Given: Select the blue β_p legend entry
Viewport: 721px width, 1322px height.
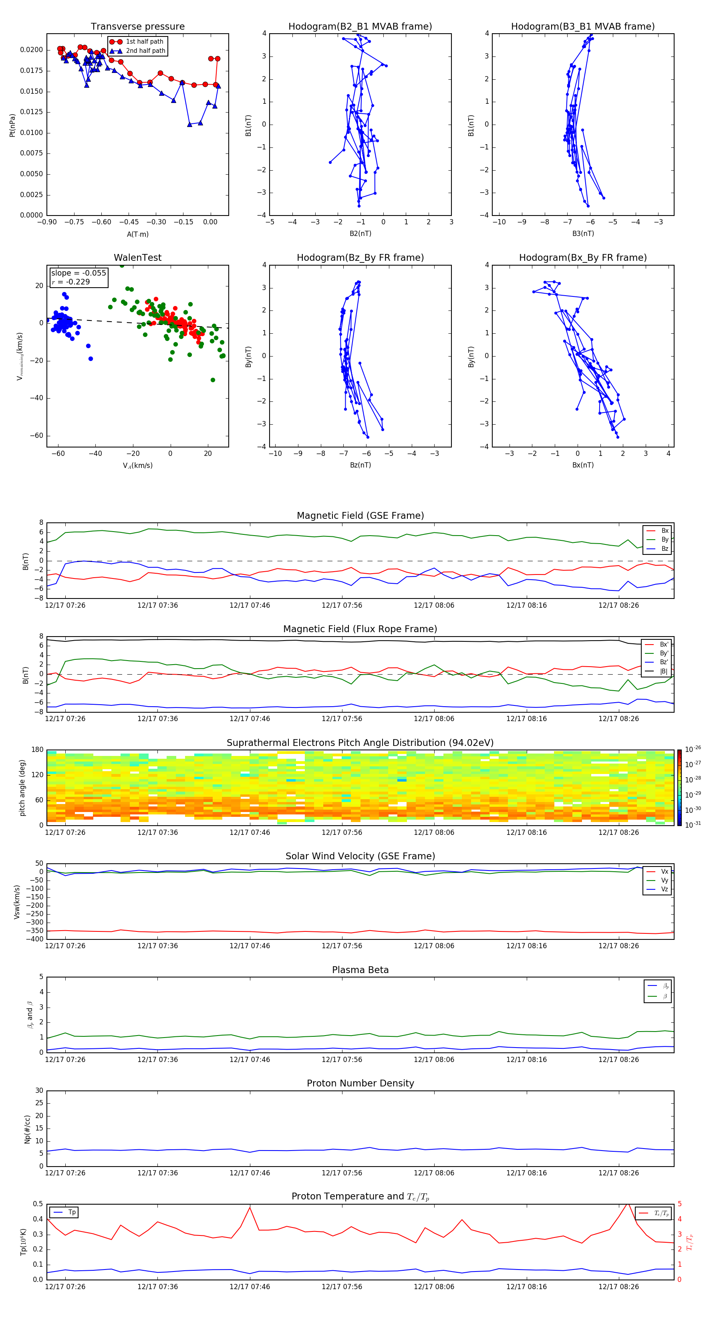Looking at the screenshot, I should click(658, 986).
